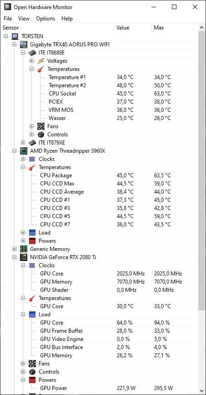The image size is (206, 395).
Task: Expand the Generic Memory node
Action: click(x=15, y=249)
